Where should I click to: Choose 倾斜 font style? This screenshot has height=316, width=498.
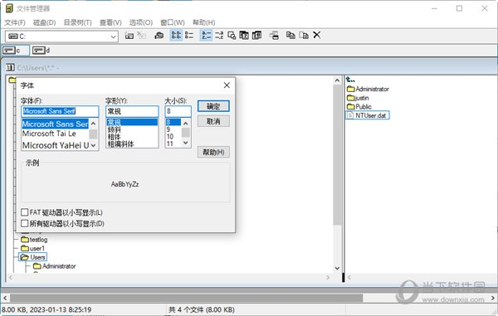(114, 129)
